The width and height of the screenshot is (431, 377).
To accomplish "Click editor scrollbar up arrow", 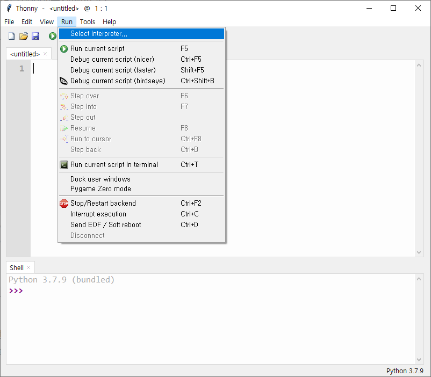I will point(419,65).
